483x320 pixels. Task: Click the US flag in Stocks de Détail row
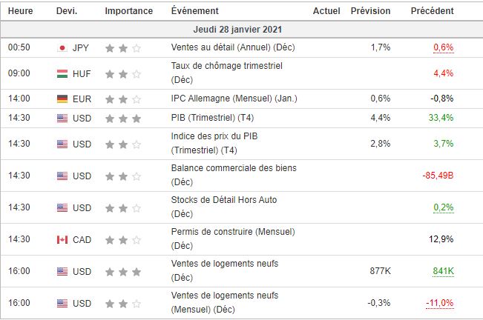(62, 207)
